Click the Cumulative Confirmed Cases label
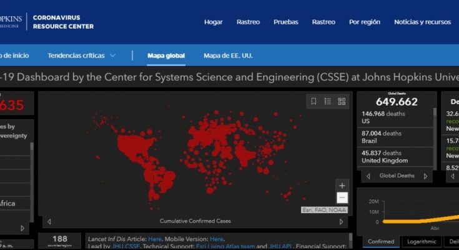459x250 pixels. coord(195,221)
